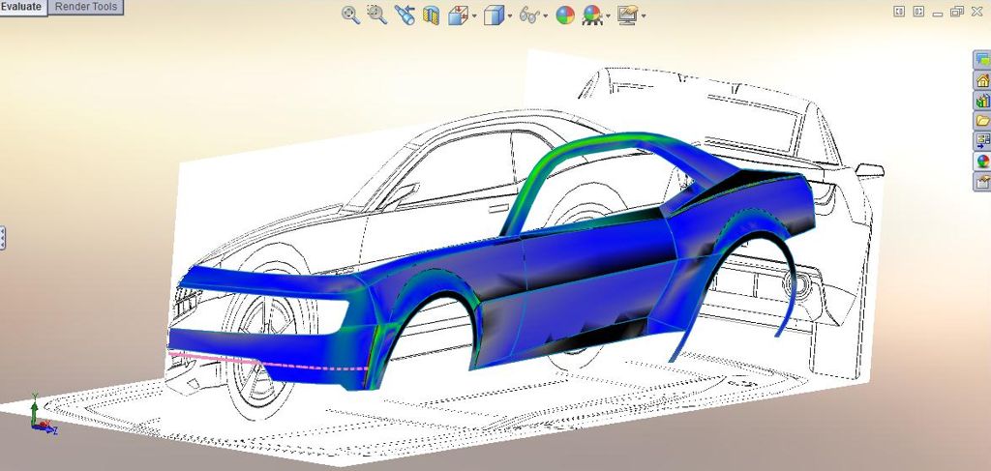
Task: Open the Design Library task pane tab
Action: [982, 101]
